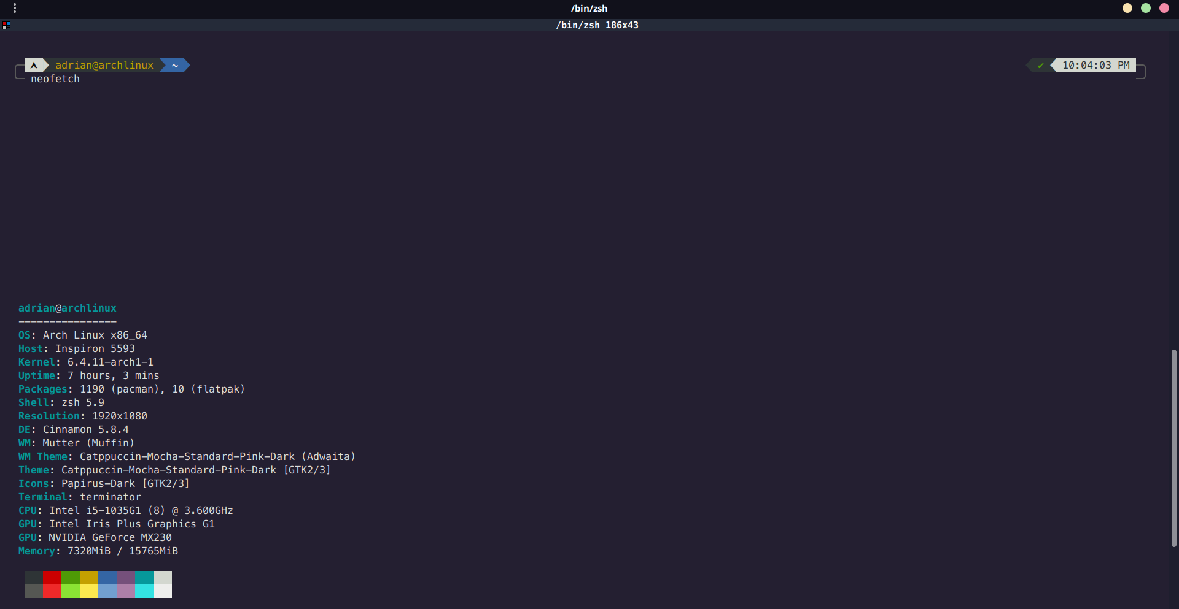Click the yellow window control circle
The width and height of the screenshot is (1179, 609).
1127,8
